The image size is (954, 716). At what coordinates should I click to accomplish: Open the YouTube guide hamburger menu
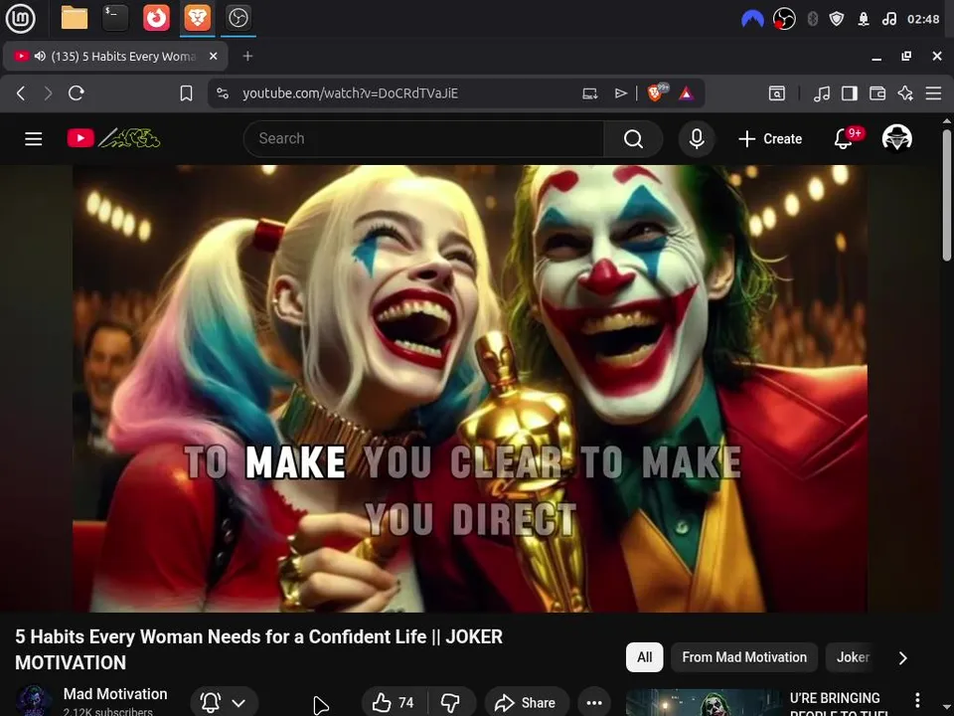(34, 139)
